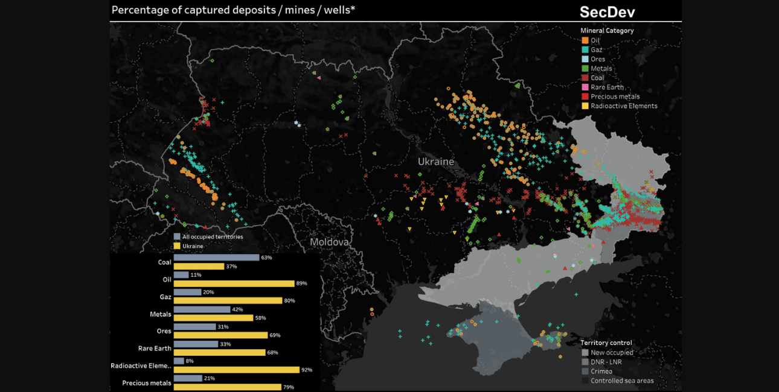Select the teal Gaz legend swatch

(585, 50)
